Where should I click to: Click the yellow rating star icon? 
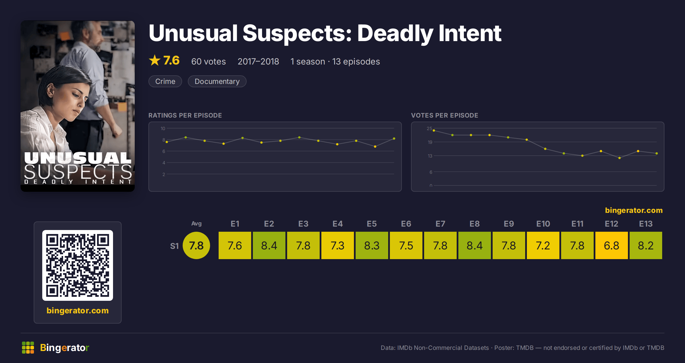click(155, 60)
